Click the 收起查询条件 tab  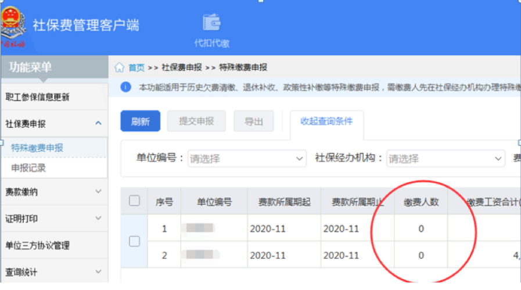point(326,121)
